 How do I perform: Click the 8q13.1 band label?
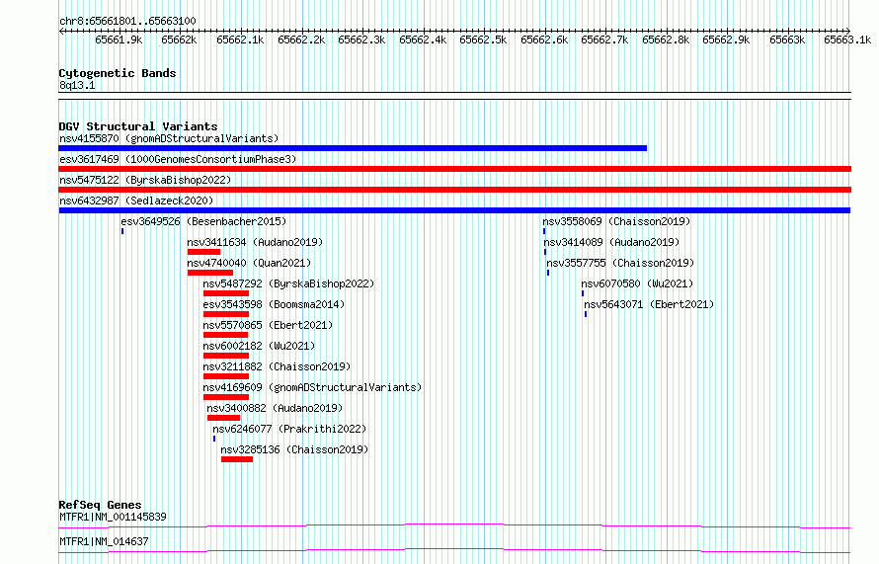(77, 85)
